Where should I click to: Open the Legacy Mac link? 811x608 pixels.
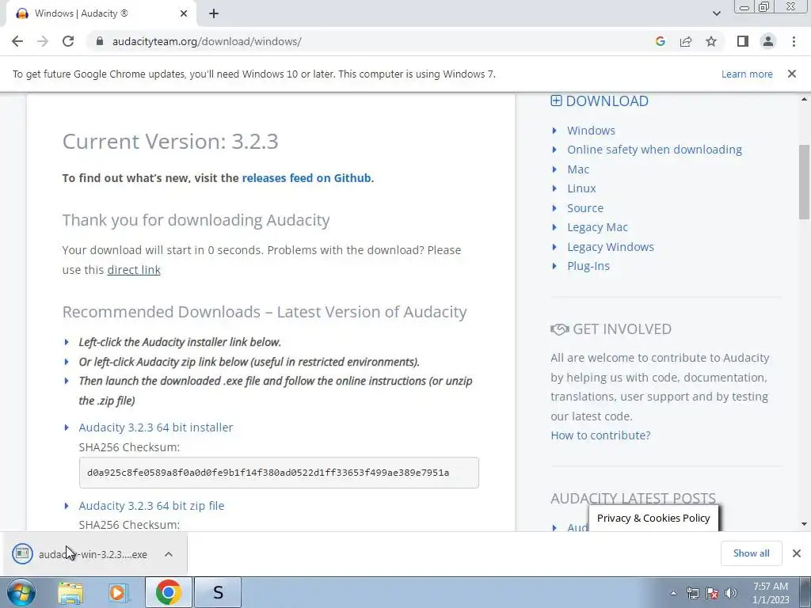(x=597, y=227)
